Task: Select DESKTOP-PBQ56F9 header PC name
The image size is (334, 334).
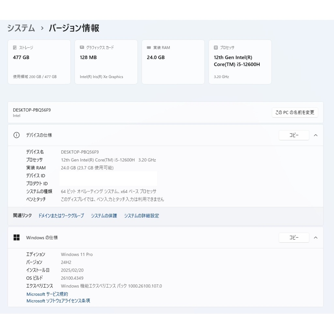Action: tap(32, 110)
